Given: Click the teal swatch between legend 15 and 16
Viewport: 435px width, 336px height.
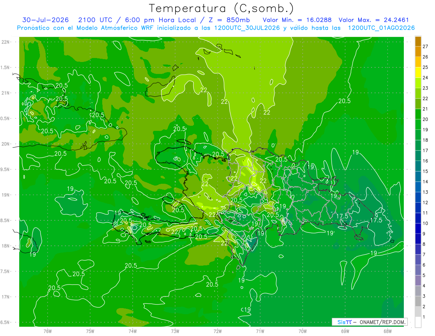Looking at the screenshot, I should (x=418, y=166).
